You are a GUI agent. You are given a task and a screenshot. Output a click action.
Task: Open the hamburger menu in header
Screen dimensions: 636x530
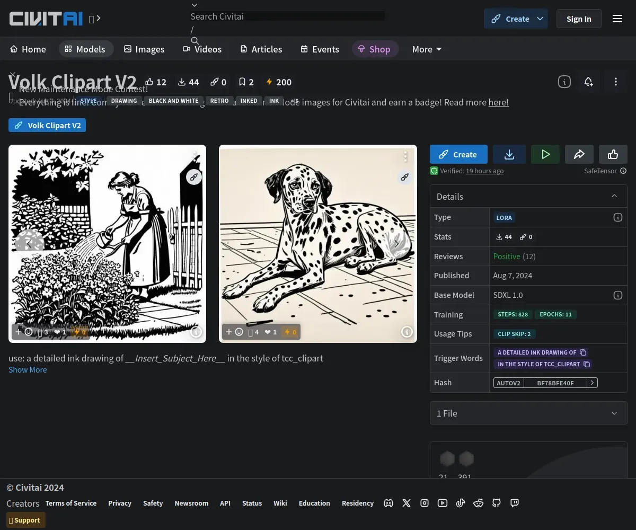pos(617,19)
